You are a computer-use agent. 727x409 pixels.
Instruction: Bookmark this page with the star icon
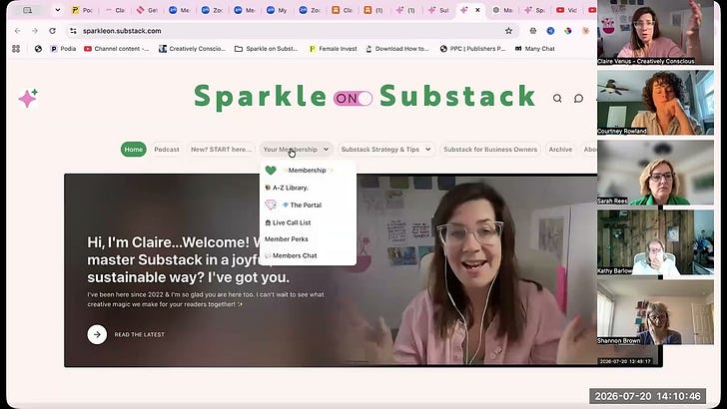[508, 31]
